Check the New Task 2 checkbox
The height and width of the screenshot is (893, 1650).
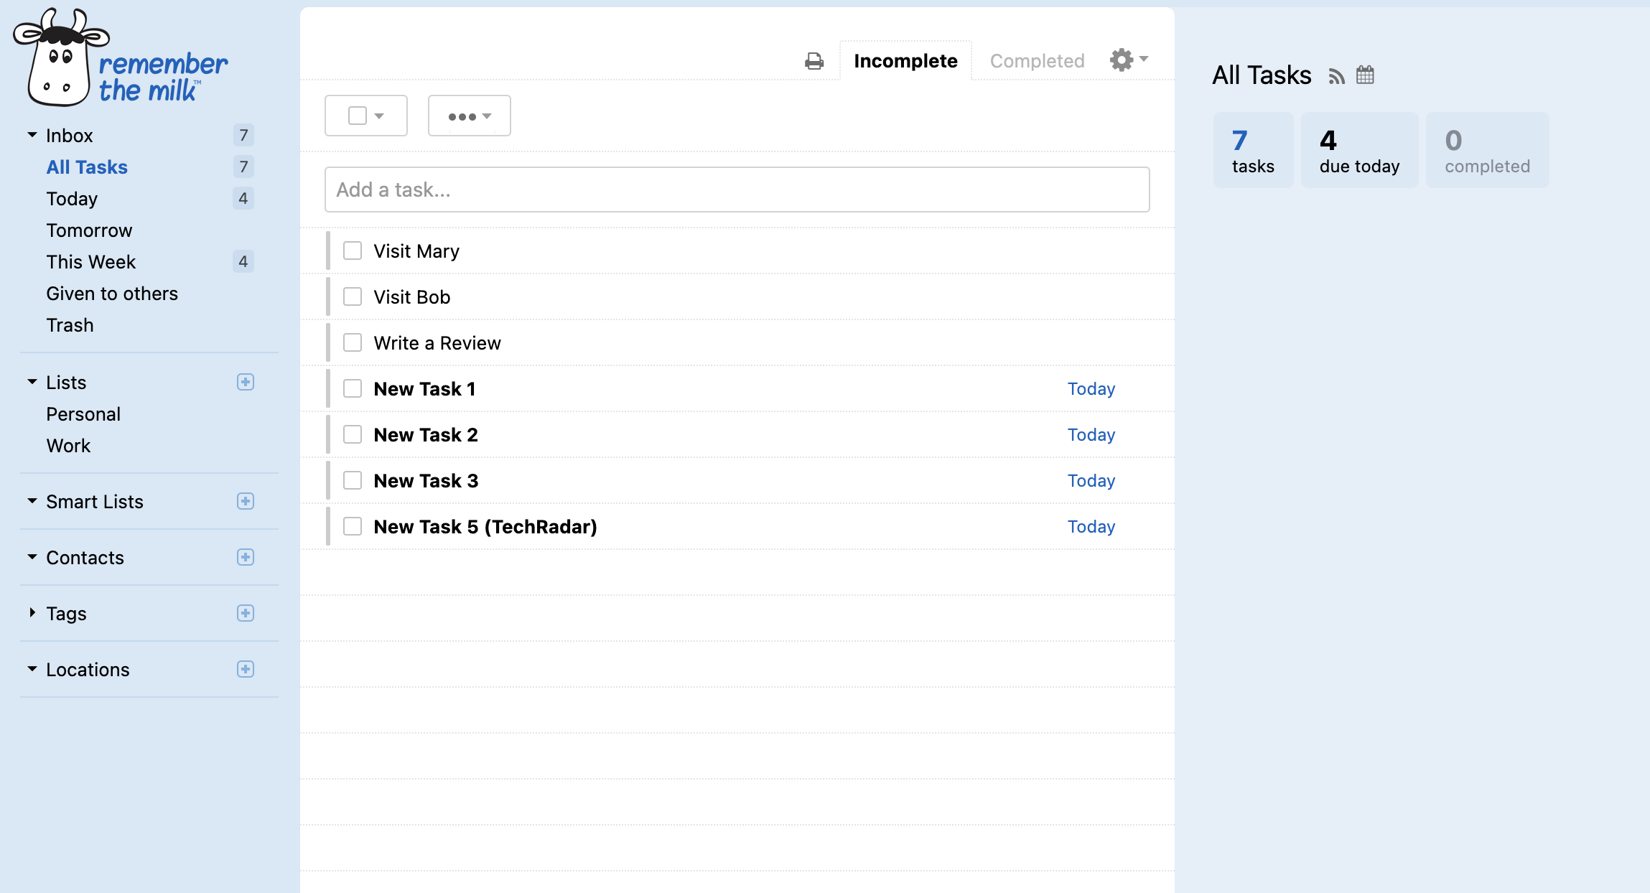coord(353,434)
